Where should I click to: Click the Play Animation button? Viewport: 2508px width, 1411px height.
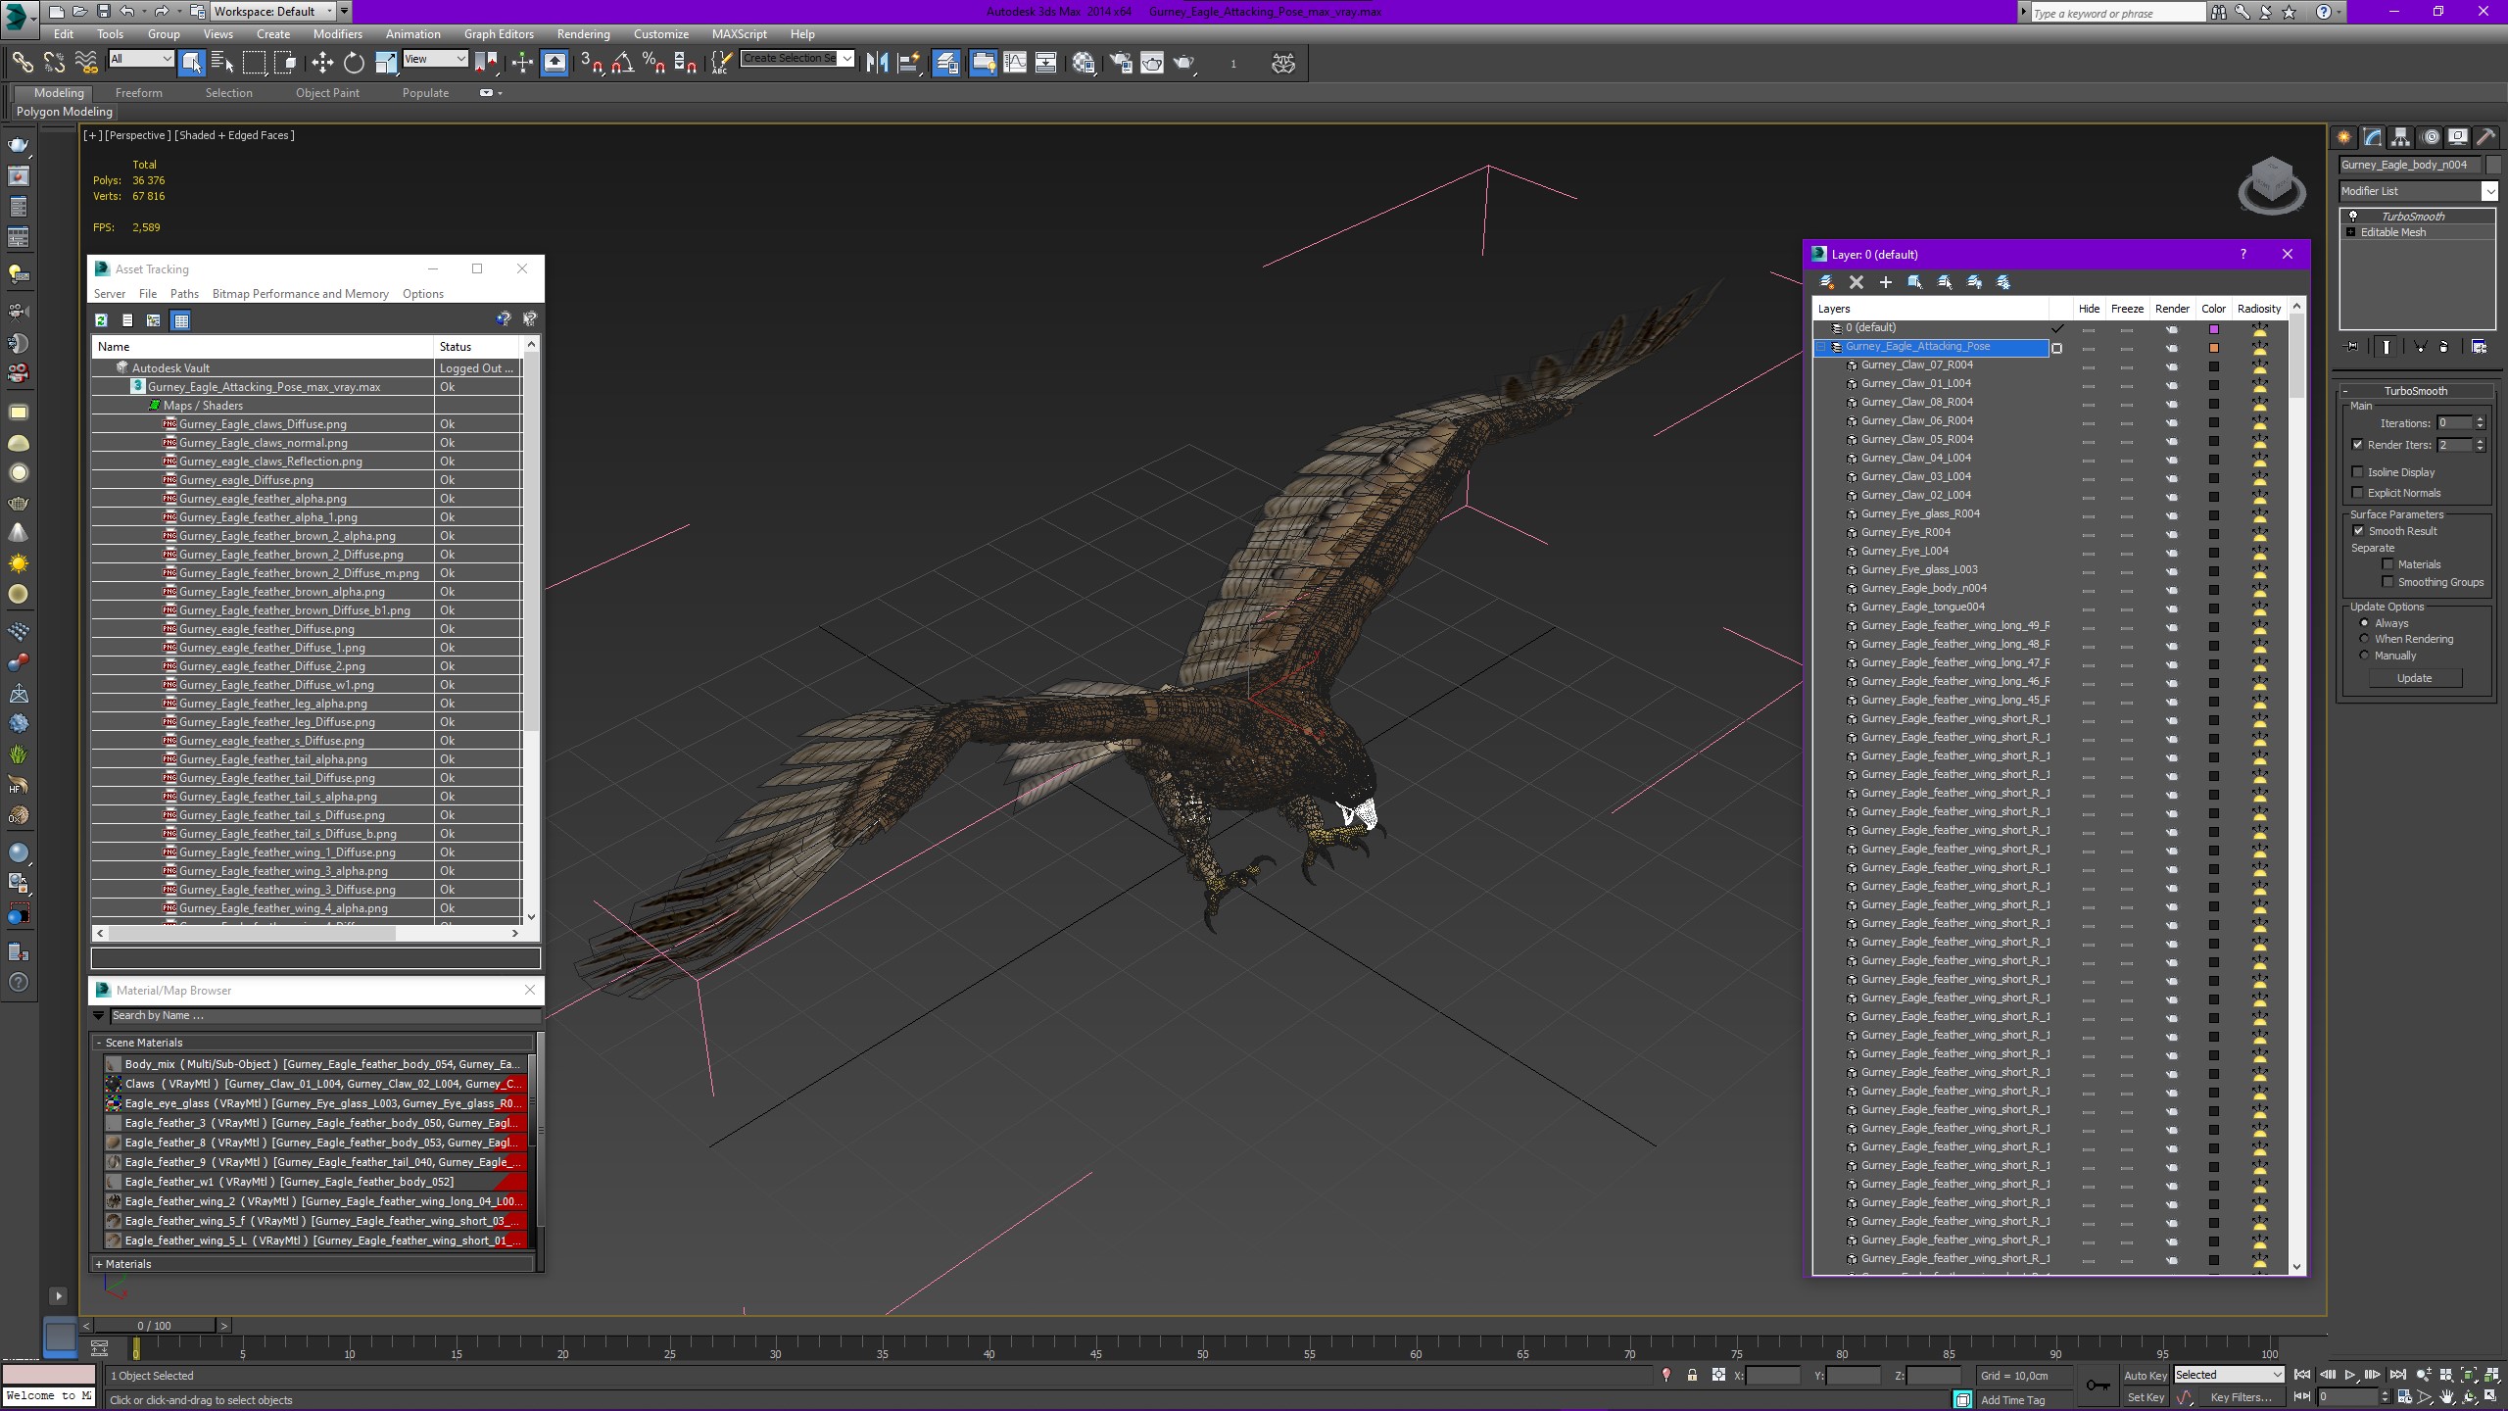pyautogui.click(x=2350, y=1375)
